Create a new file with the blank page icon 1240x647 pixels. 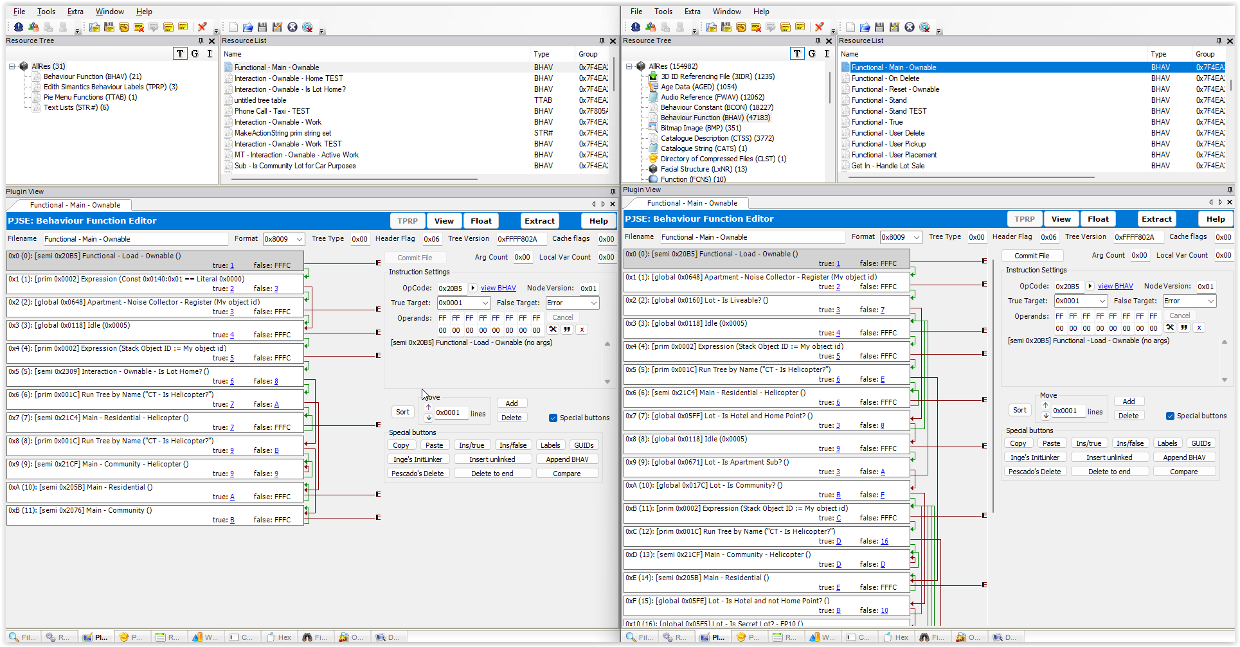[x=233, y=27]
